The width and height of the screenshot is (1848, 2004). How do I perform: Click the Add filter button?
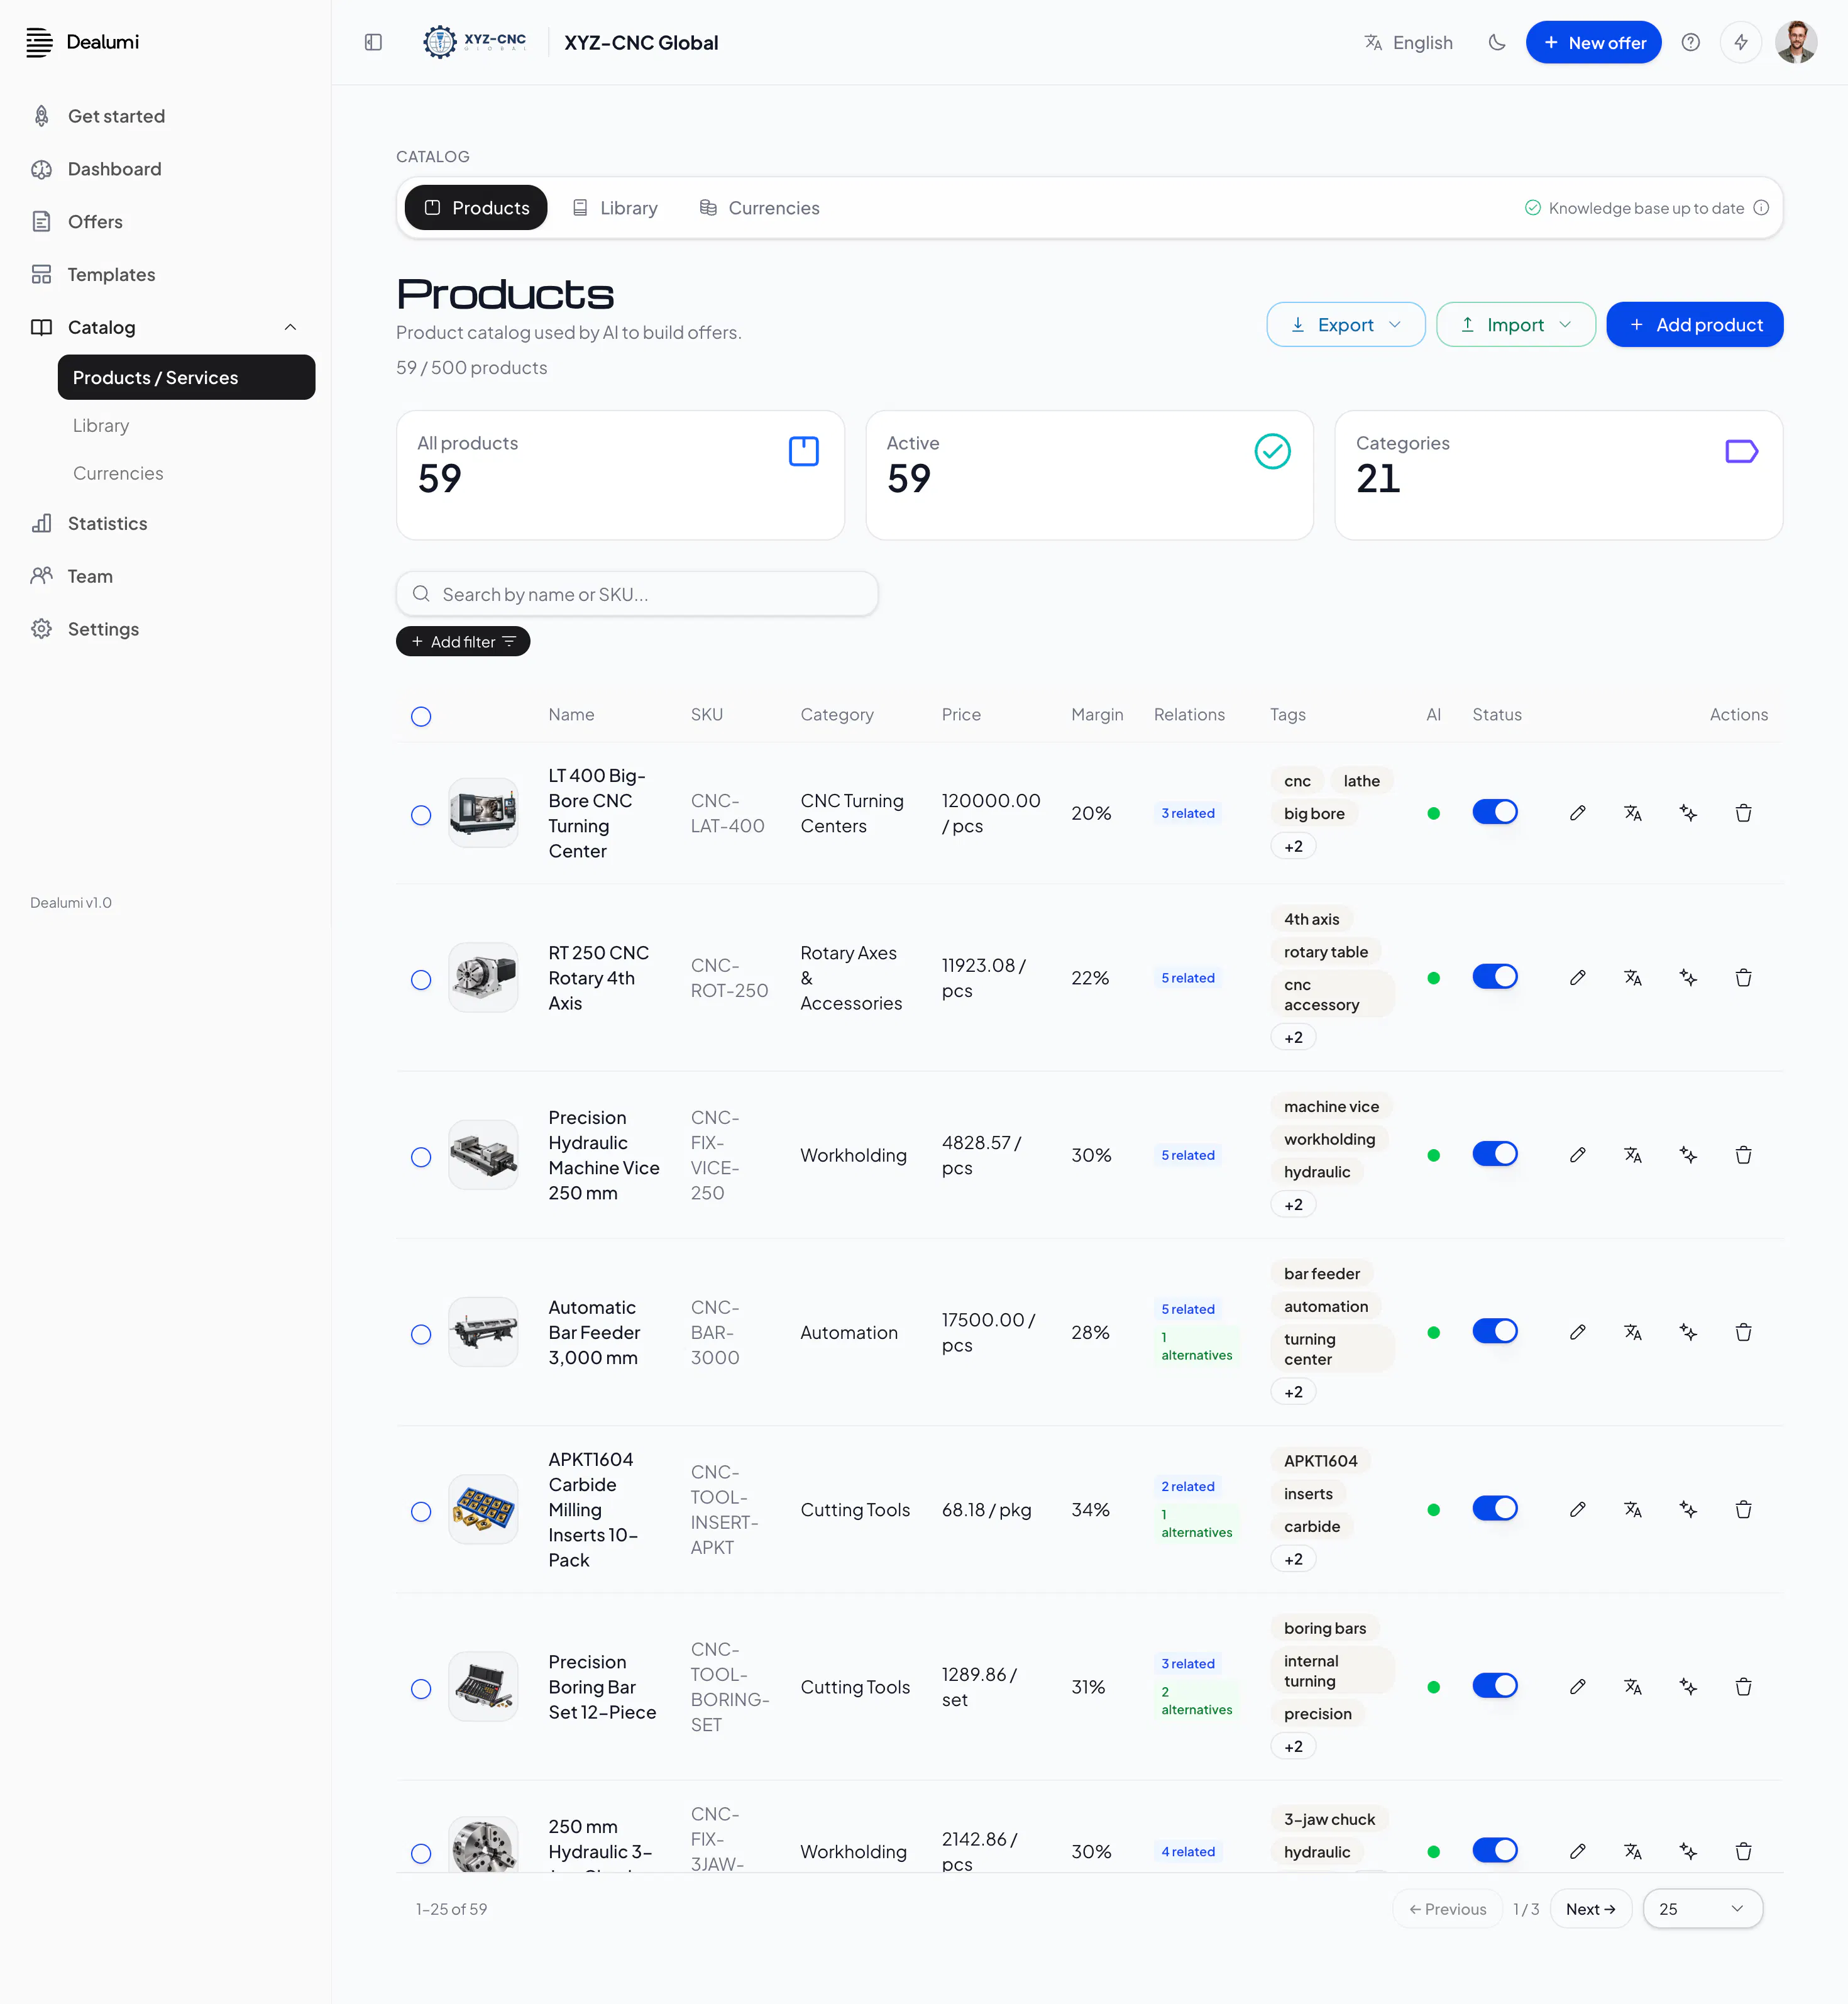pyautogui.click(x=463, y=642)
